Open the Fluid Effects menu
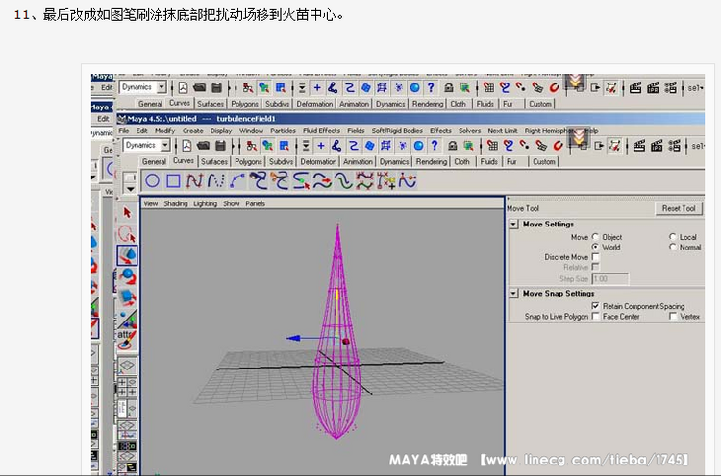The width and height of the screenshot is (721, 476). [x=321, y=131]
